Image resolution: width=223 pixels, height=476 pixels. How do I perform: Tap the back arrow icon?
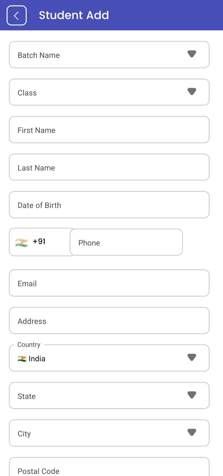click(x=17, y=15)
